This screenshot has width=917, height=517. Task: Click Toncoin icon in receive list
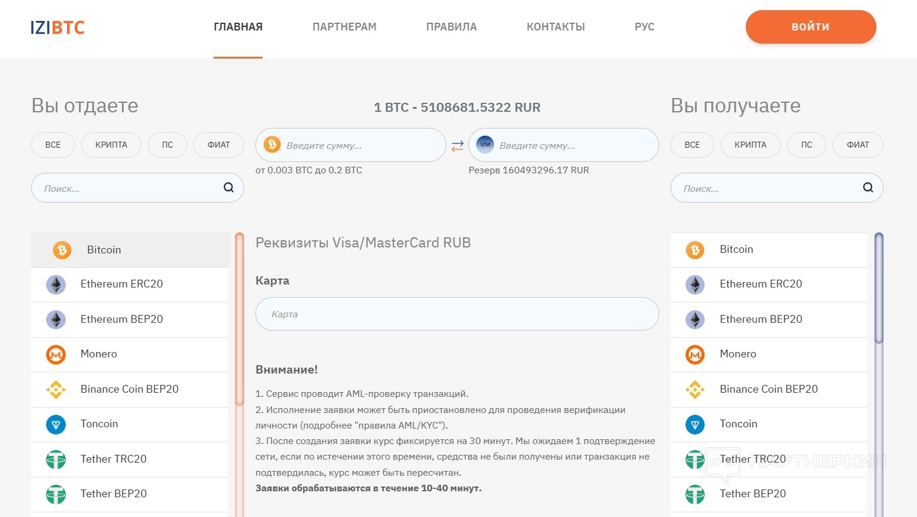pyautogui.click(x=695, y=424)
